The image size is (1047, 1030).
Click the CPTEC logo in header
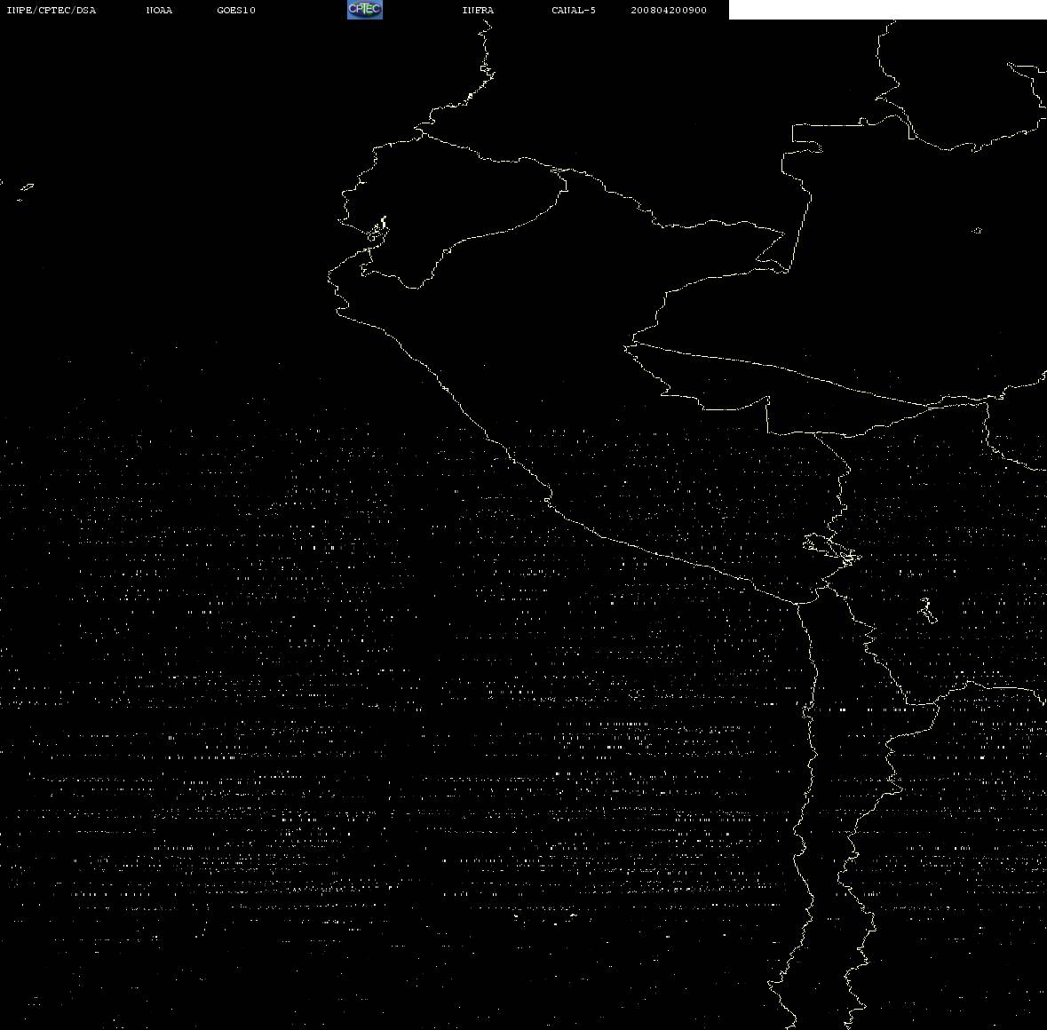[x=365, y=10]
